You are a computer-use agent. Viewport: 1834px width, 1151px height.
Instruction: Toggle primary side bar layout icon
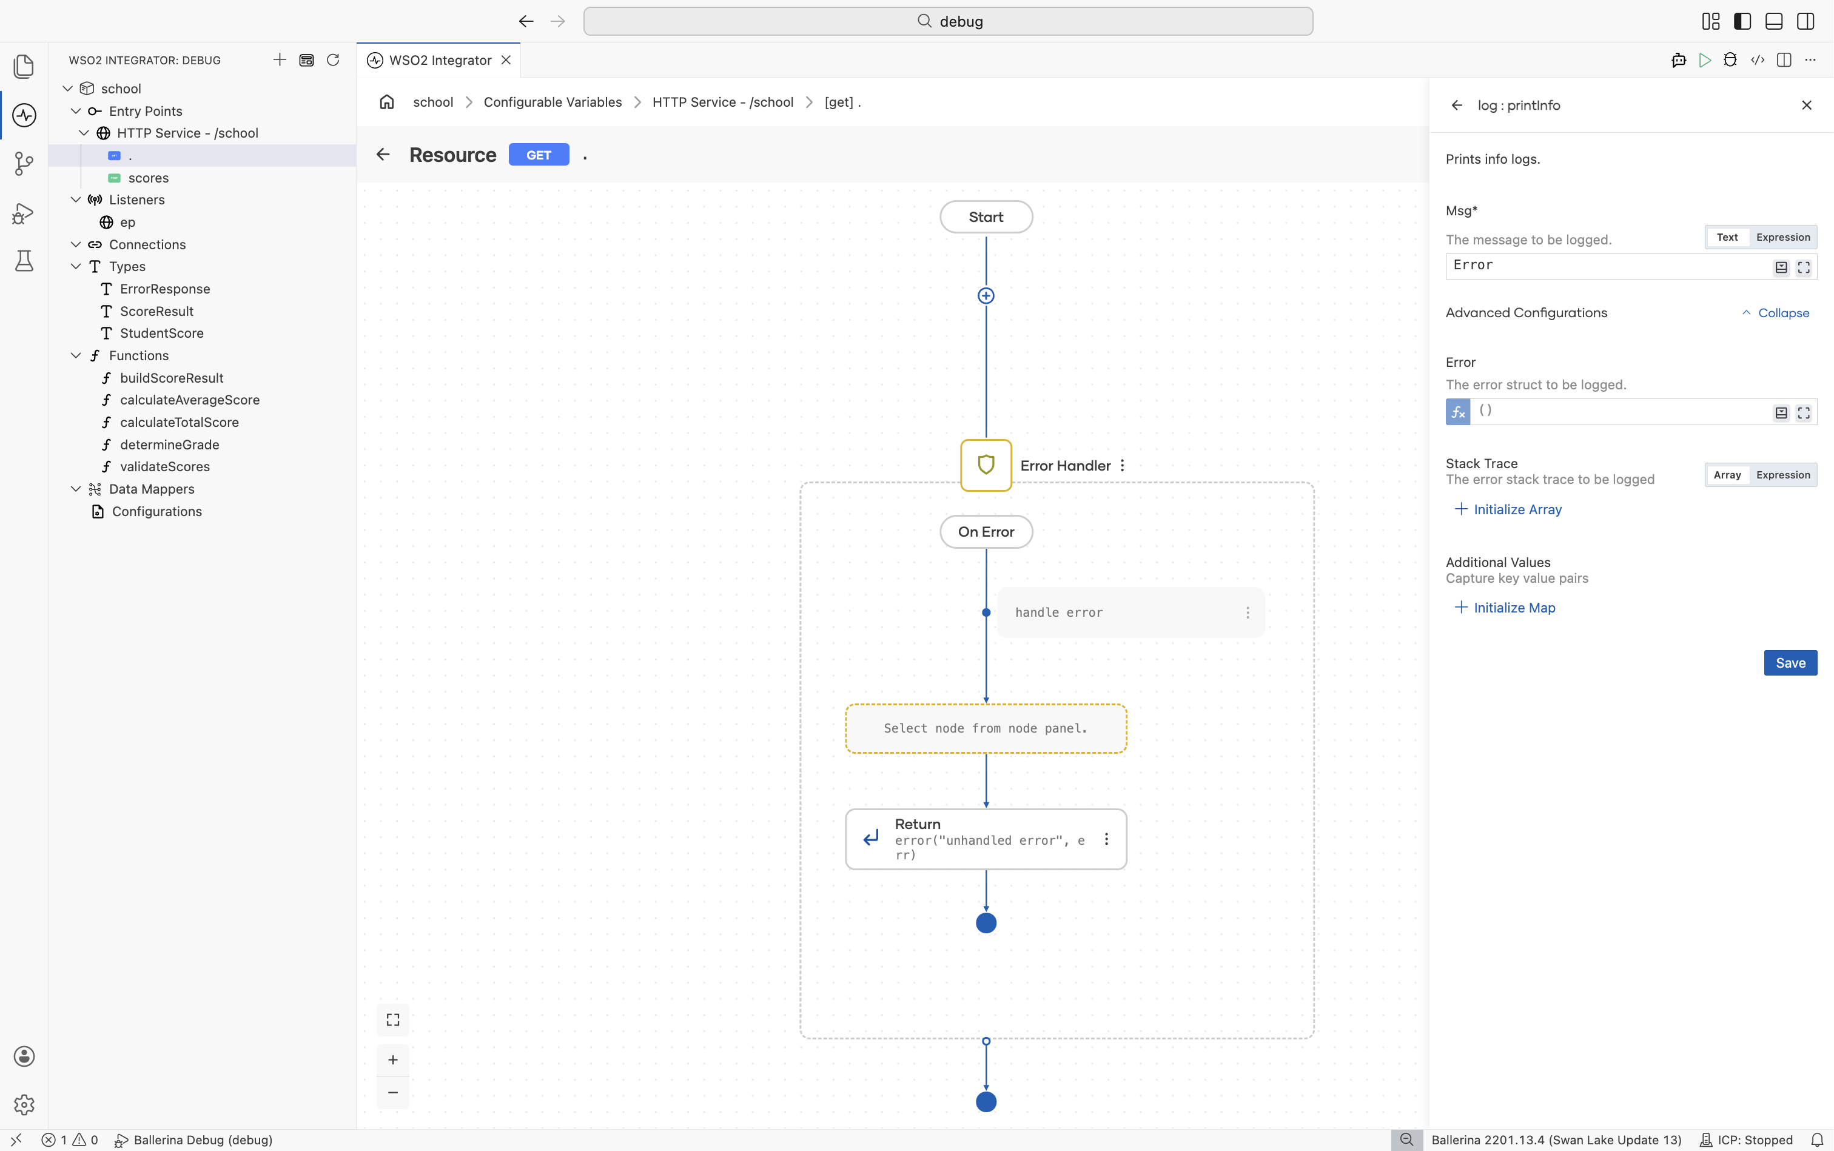tap(1742, 21)
